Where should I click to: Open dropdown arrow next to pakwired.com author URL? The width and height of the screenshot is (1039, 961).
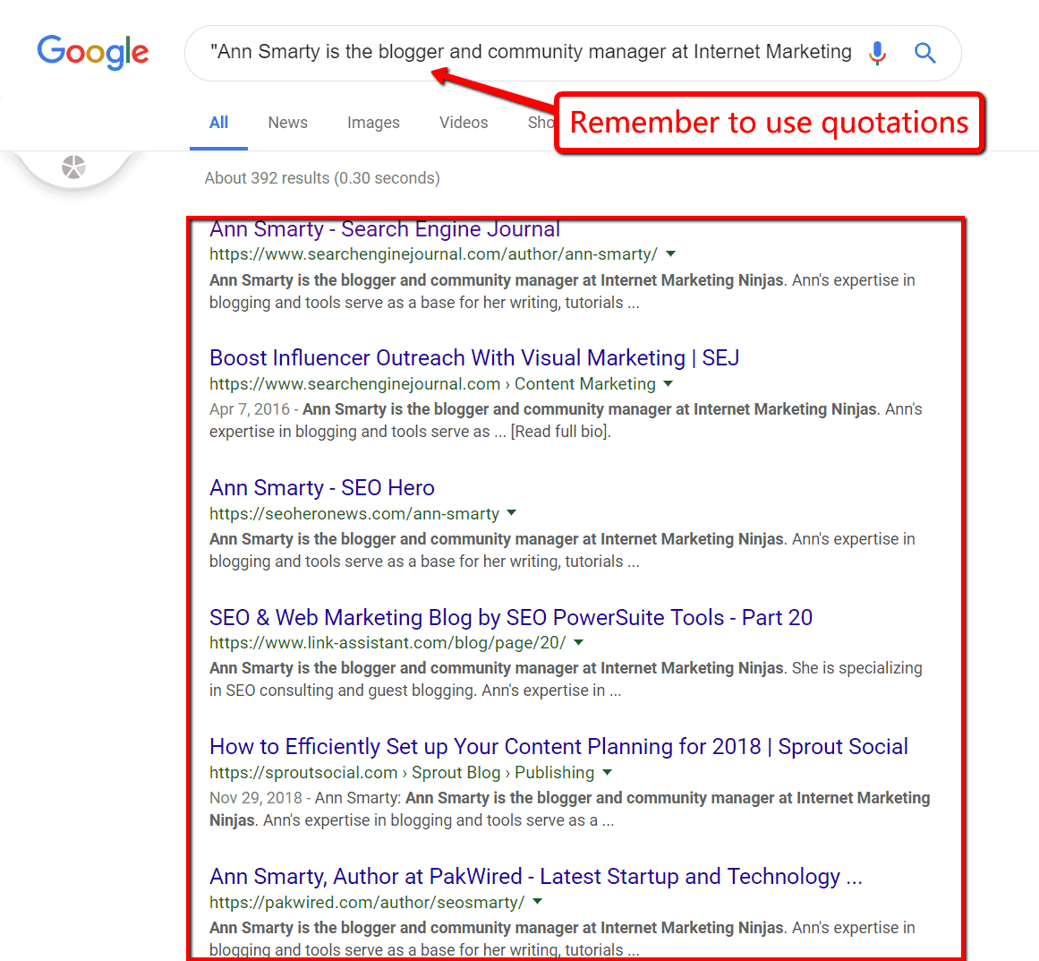[x=536, y=902]
